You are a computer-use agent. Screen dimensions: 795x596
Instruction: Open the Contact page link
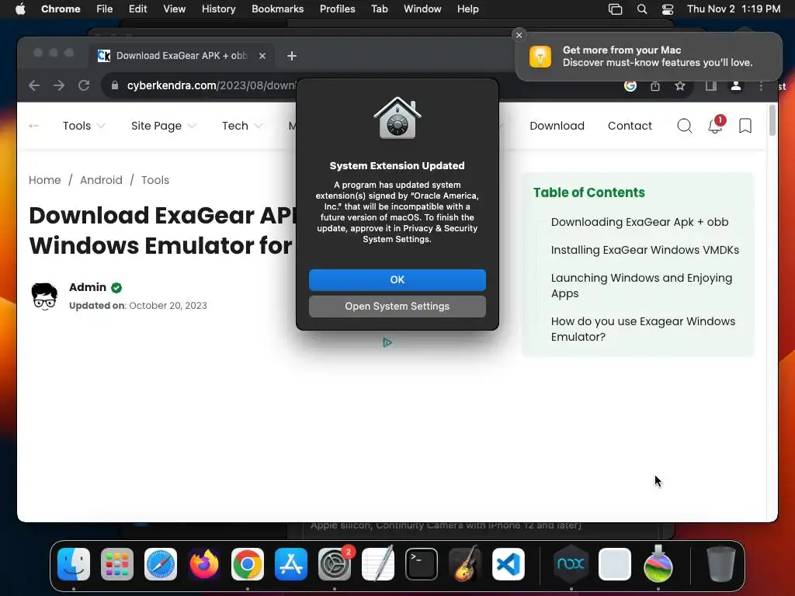tap(630, 126)
